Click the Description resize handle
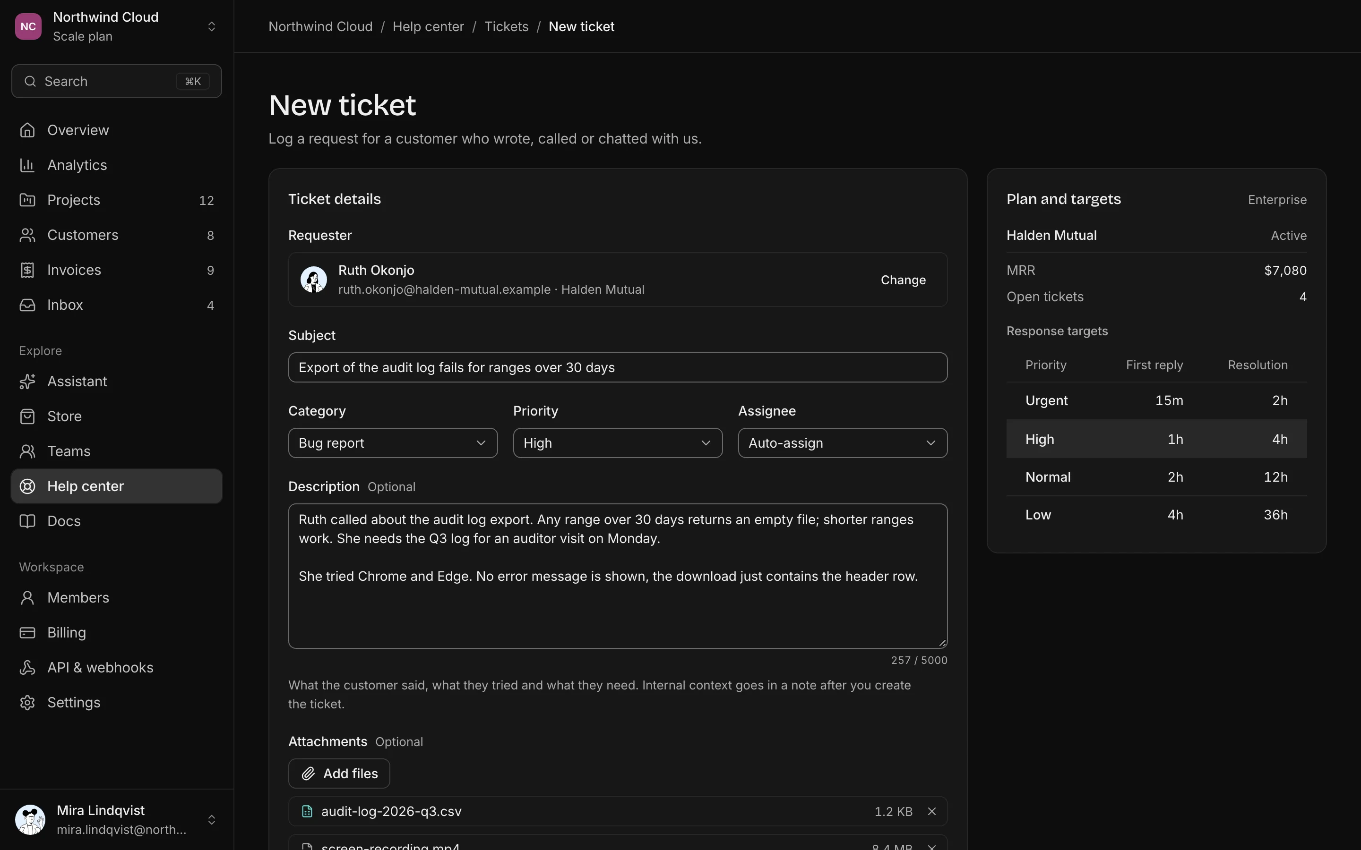 (943, 643)
